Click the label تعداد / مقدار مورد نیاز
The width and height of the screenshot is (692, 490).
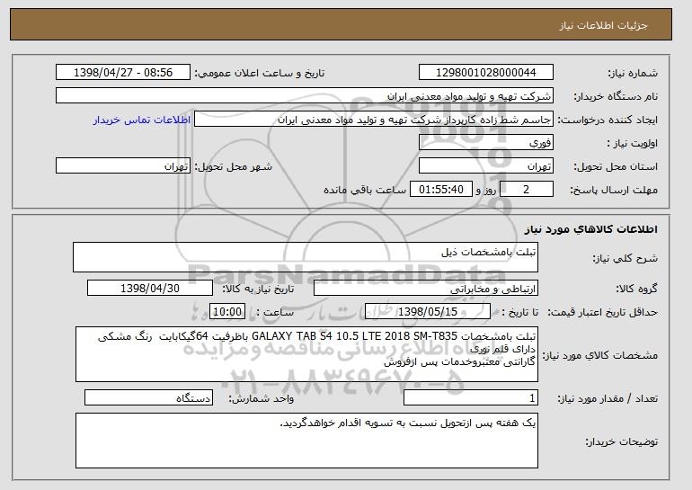coord(608,398)
